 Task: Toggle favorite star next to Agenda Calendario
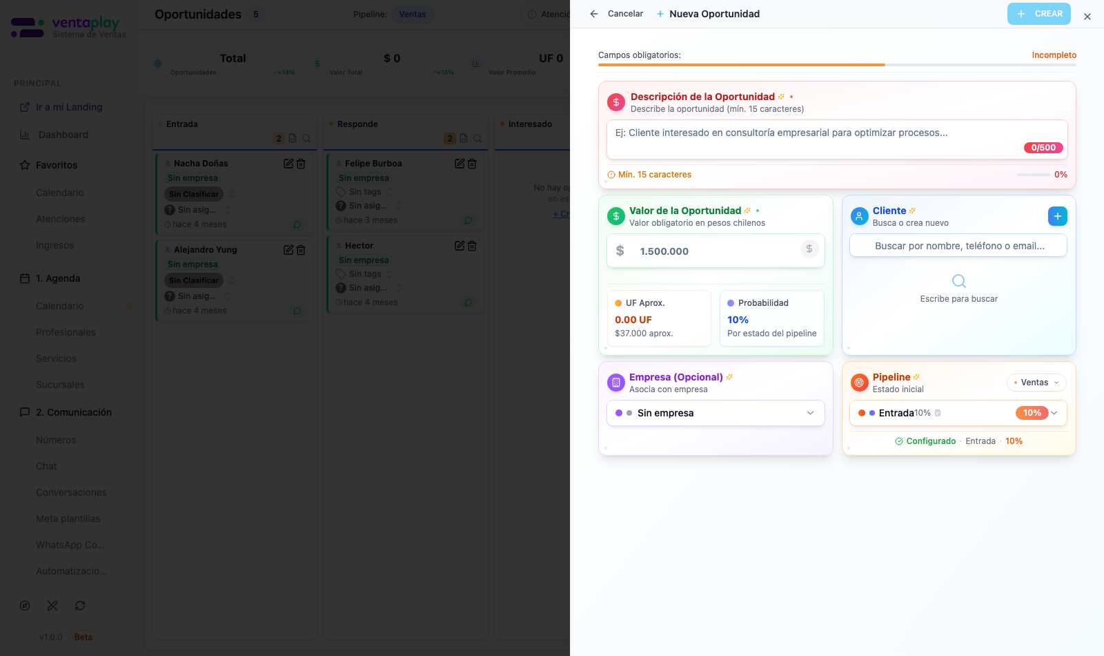[129, 306]
